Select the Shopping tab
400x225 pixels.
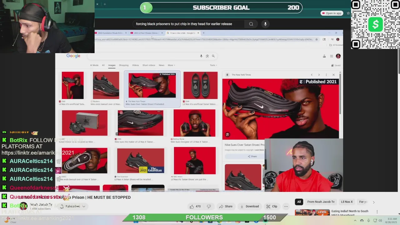124,65
